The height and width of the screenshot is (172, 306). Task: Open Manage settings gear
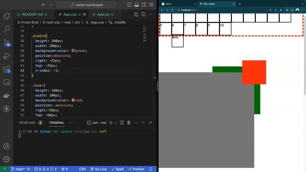click(x=6, y=159)
